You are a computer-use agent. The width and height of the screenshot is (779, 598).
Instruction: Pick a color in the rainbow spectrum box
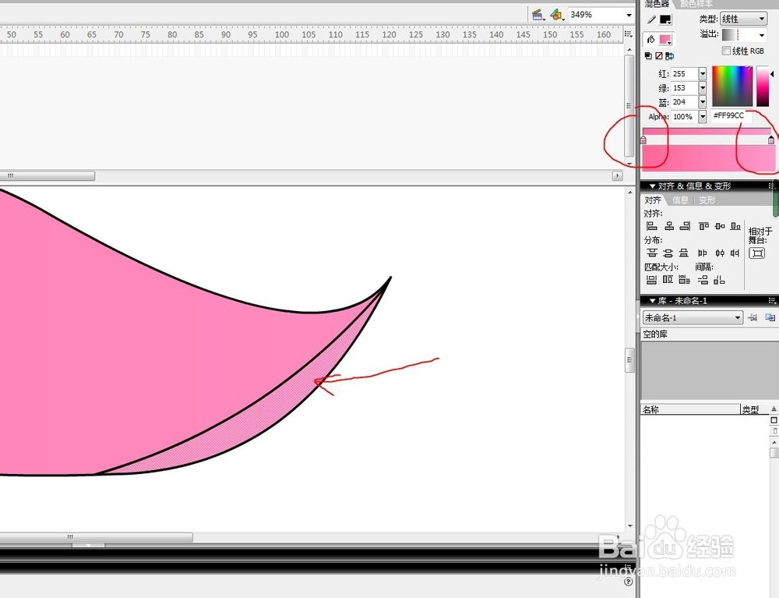(x=732, y=86)
